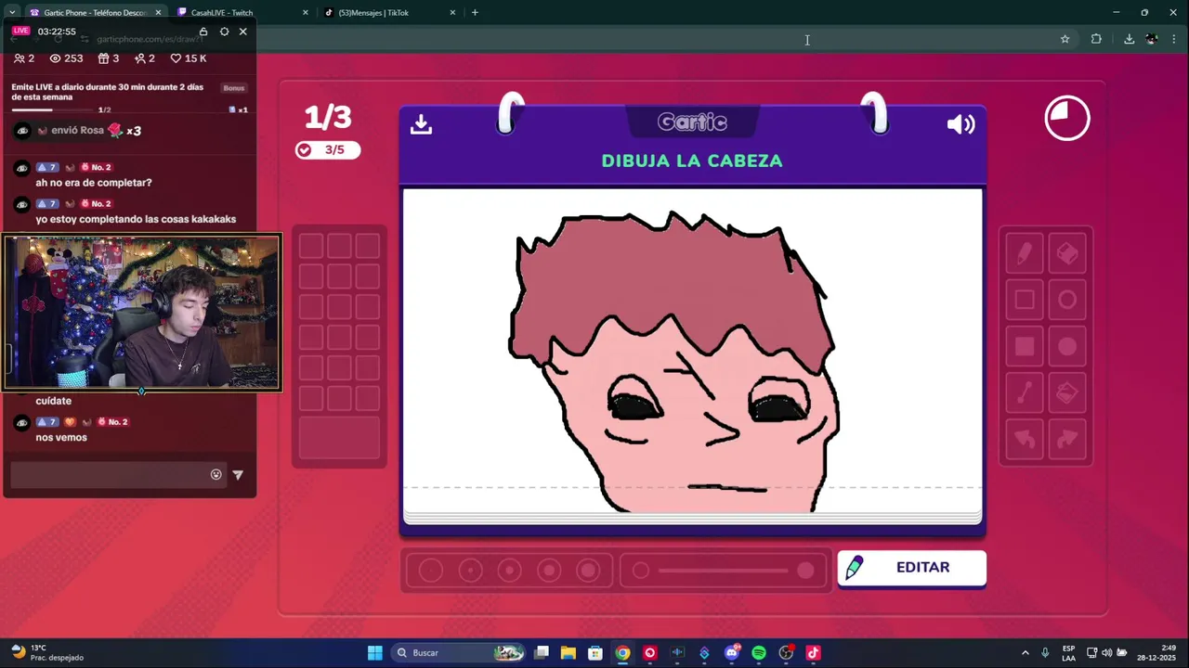Open the LIVE overlay settings gear
The image size is (1189, 668).
point(224,32)
